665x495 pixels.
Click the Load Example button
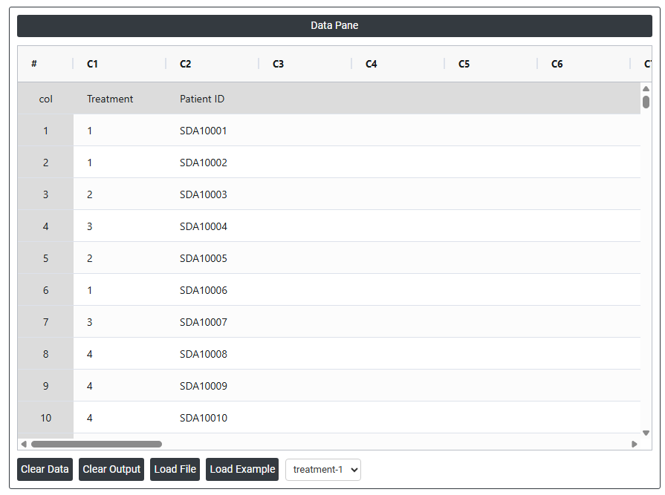(242, 469)
